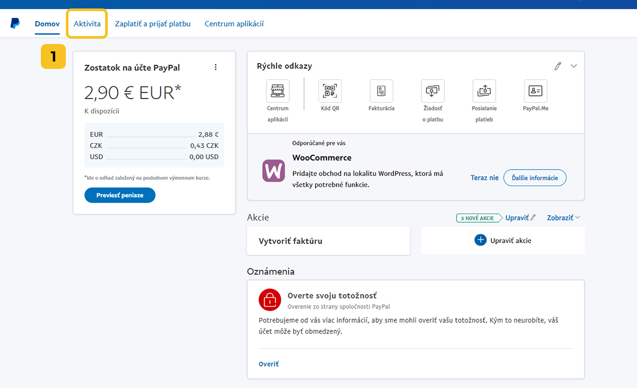This screenshot has height=388, width=637.
Task: Expand the Zobraziť dropdown
Action: pos(563,218)
